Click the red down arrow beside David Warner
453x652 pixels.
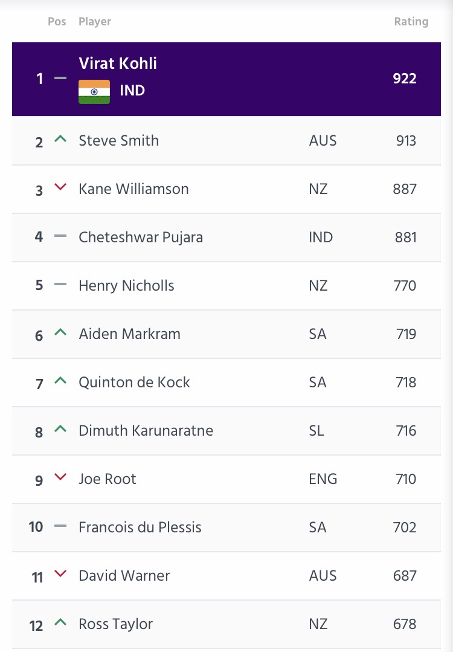[x=60, y=574]
